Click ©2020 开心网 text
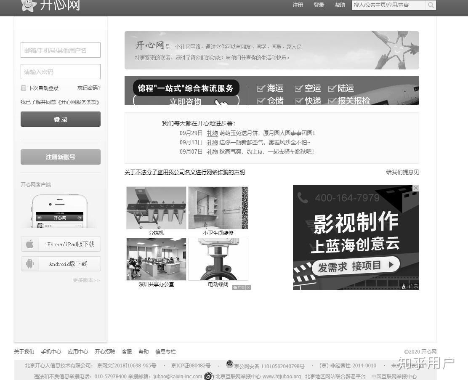The image size is (468, 380). click(x=420, y=352)
